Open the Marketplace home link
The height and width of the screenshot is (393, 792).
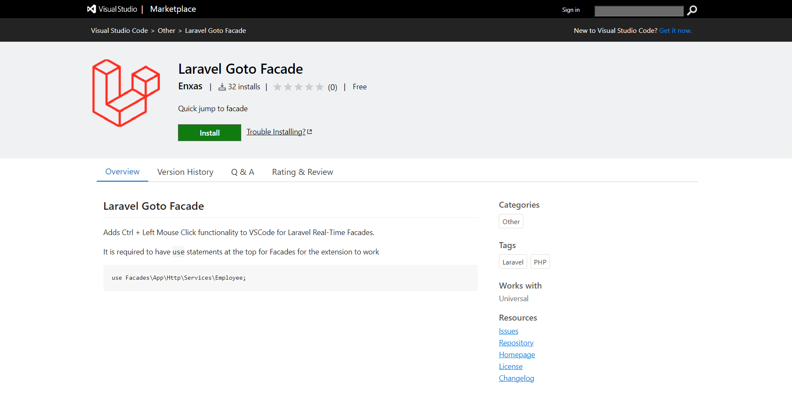[173, 9]
